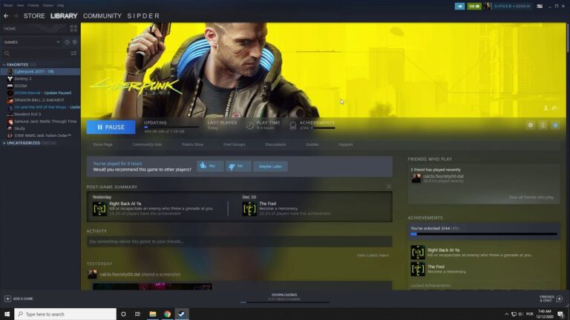Click the activity say something input field
Screen dimensions: 570x320
239,241
